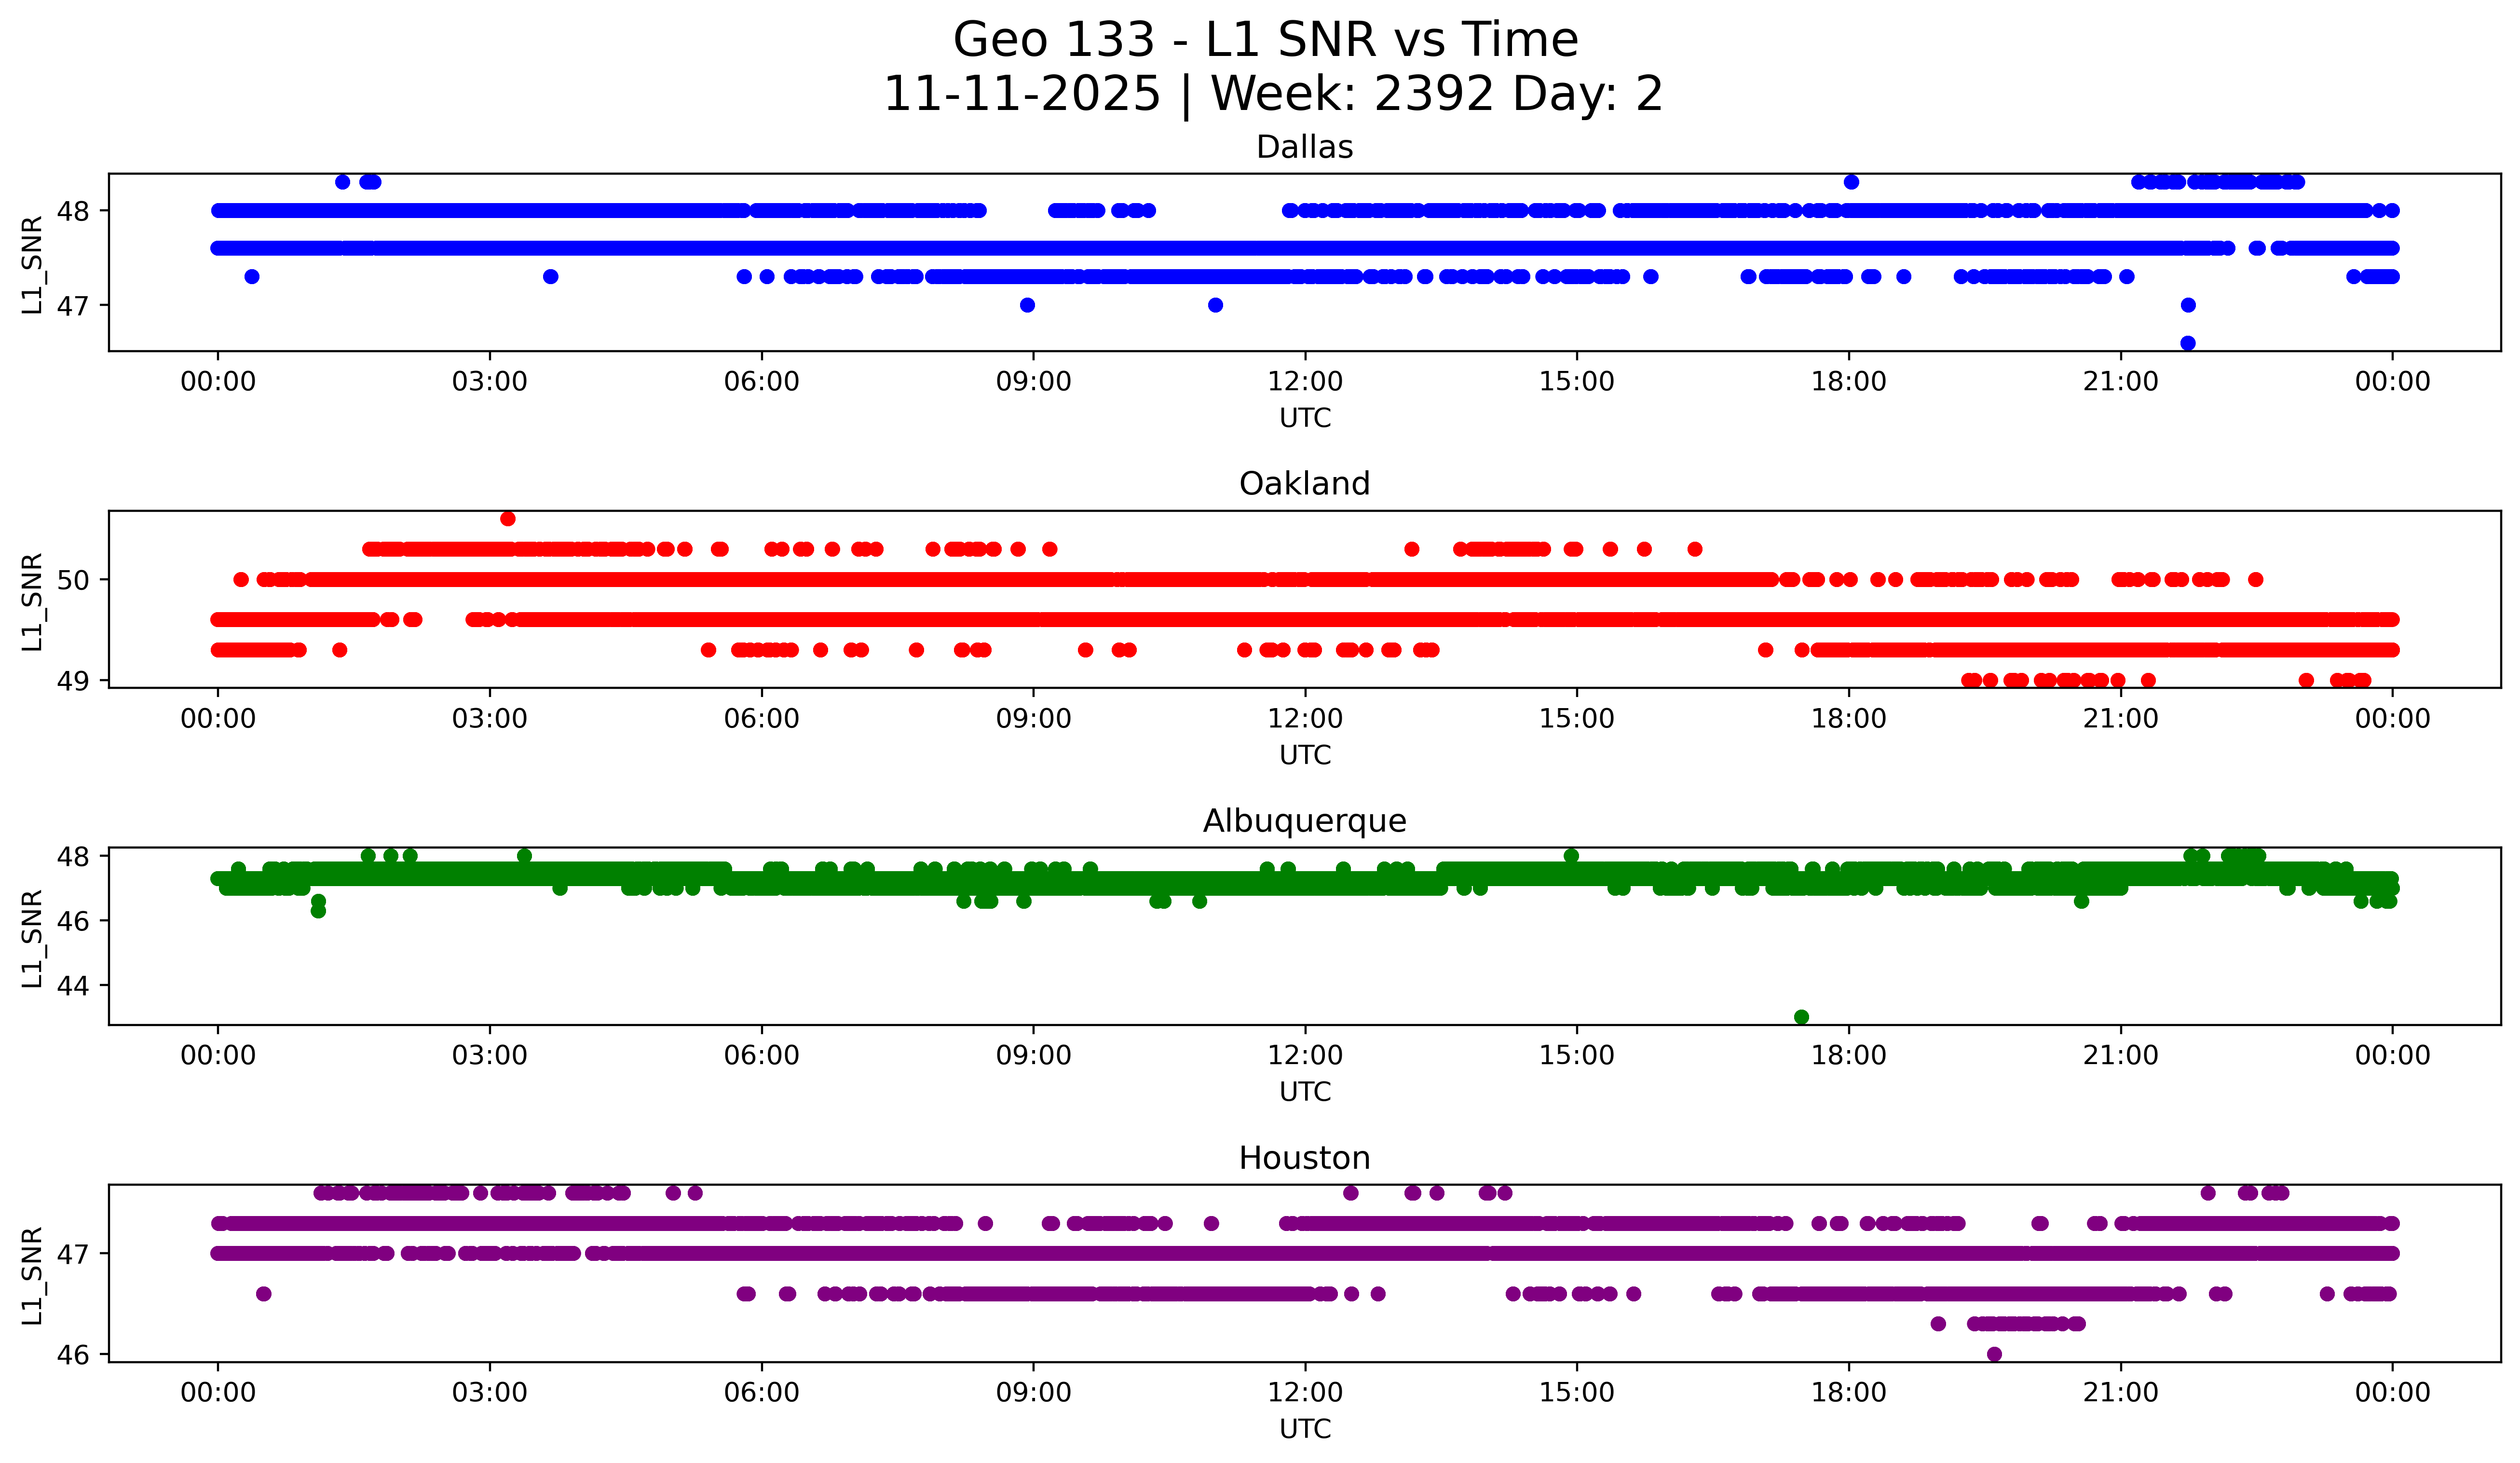Screen dimensions: 2520x1463
Task: Click the 03:00 tick label under Oakland plot
Action: [x=489, y=719]
